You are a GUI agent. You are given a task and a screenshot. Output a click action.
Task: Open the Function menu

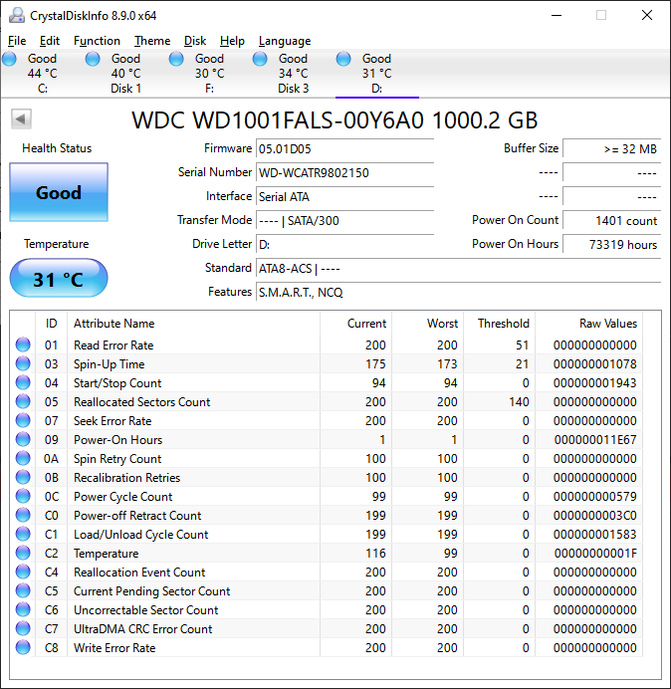(x=97, y=41)
